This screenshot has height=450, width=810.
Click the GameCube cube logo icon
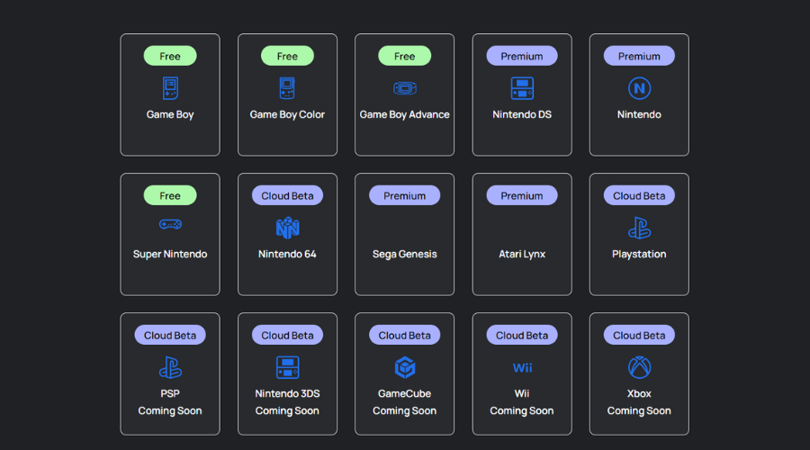coord(404,367)
